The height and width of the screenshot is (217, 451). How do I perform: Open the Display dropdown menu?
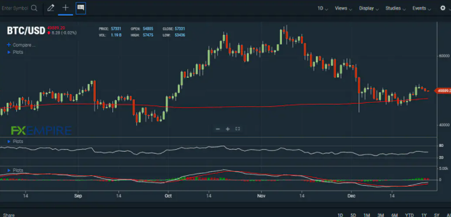point(369,8)
